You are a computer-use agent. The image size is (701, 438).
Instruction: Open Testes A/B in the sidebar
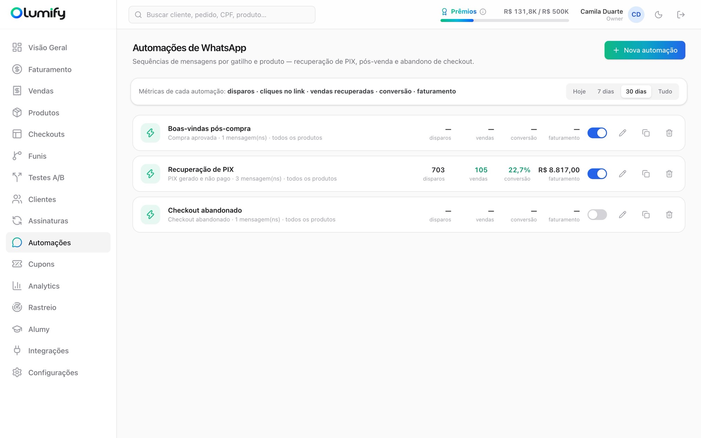pyautogui.click(x=58, y=178)
